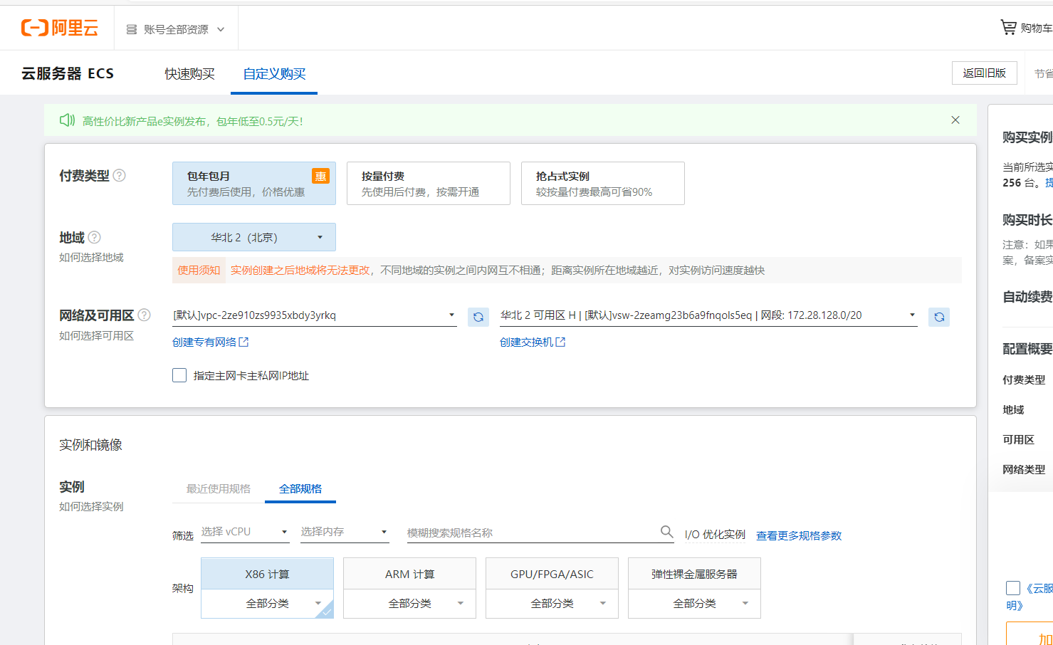Image resolution: width=1053 pixels, height=645 pixels.
Task: Refresh the vSwitch list
Action: point(939,317)
